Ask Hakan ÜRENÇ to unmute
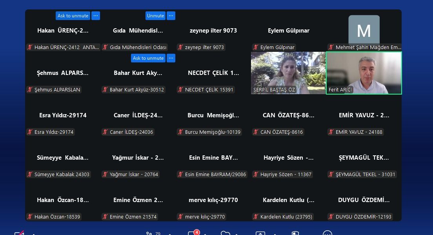Screen dimensions: 433x235 tap(73, 16)
